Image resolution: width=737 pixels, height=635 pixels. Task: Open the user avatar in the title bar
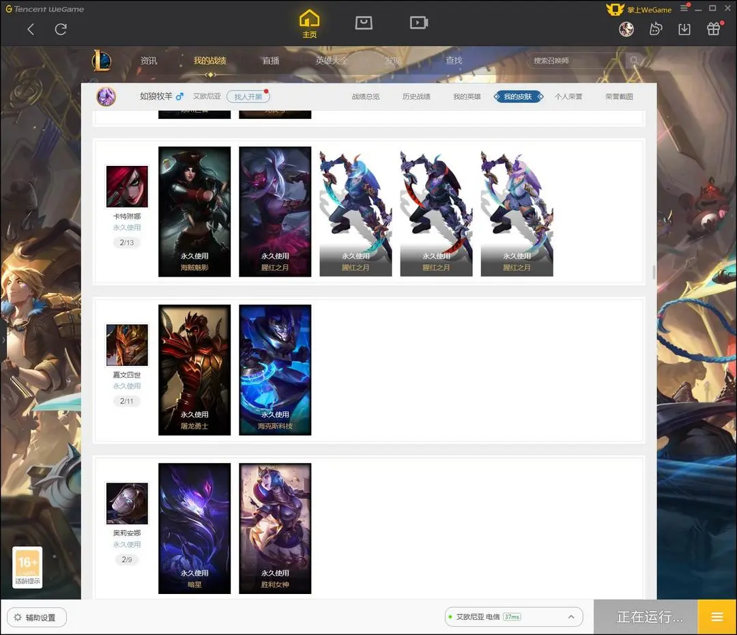(626, 29)
